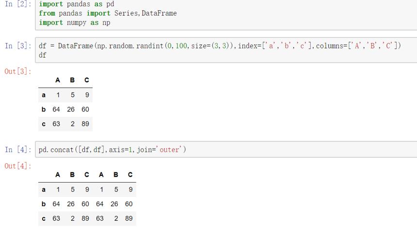The width and height of the screenshot is (417, 230).
Task: Click the DataFrame creation code cell
Action: (x=226, y=50)
